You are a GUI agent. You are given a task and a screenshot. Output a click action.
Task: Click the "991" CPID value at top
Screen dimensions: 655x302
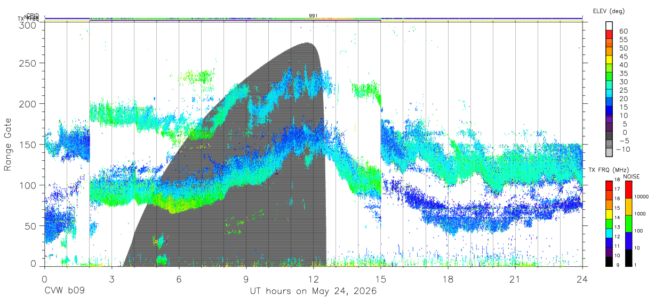pyautogui.click(x=314, y=15)
